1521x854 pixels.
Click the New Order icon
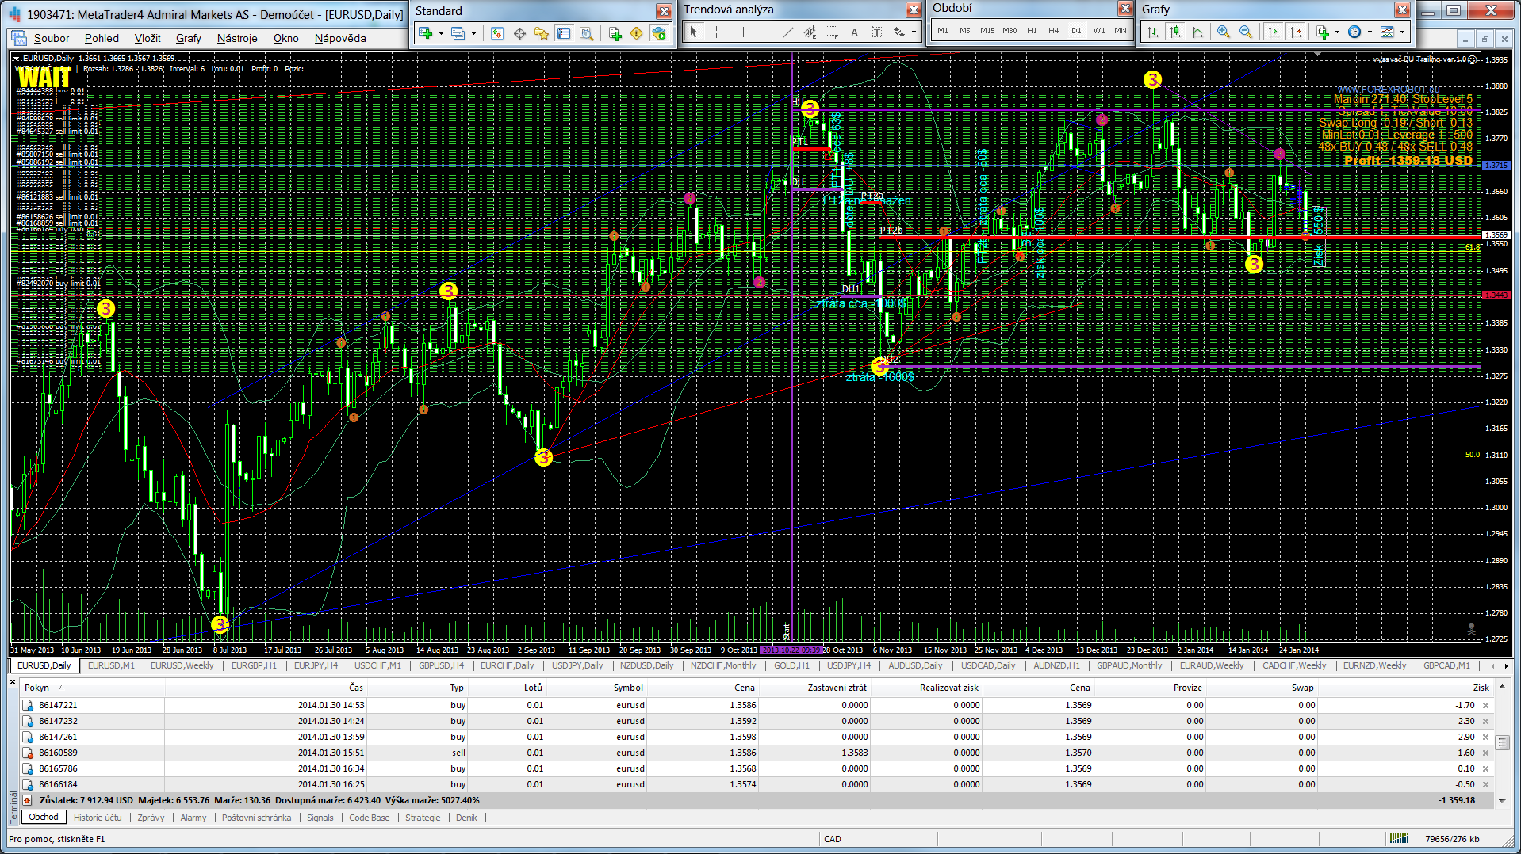[615, 33]
